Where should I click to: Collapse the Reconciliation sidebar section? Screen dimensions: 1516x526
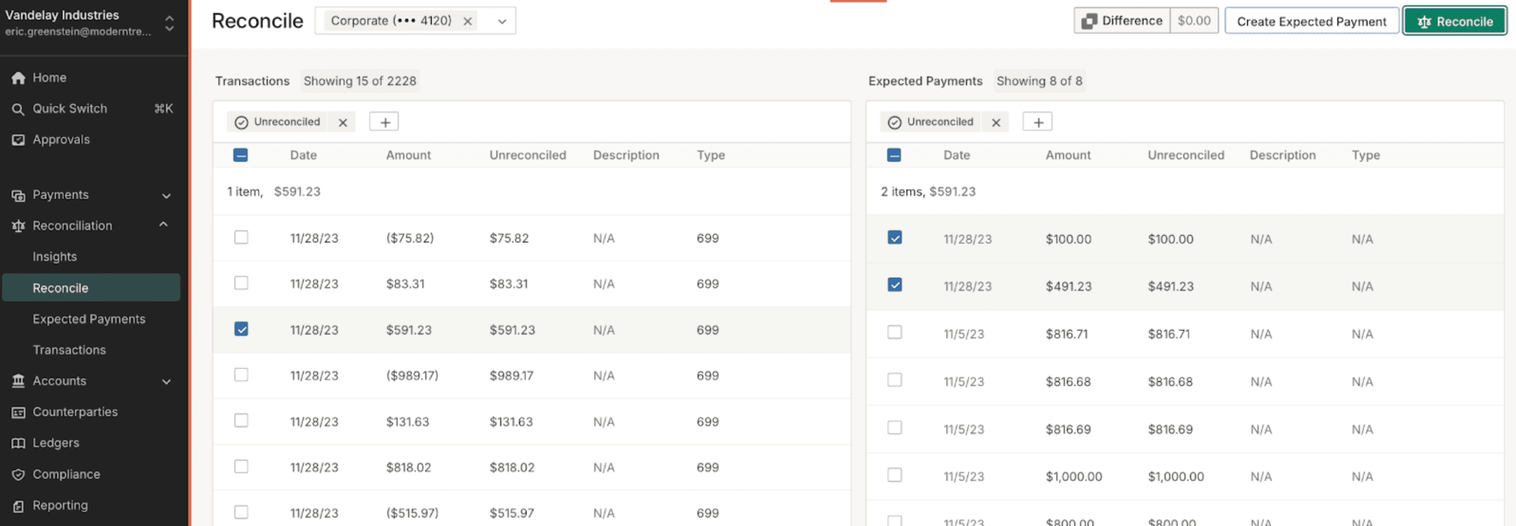pyautogui.click(x=164, y=225)
